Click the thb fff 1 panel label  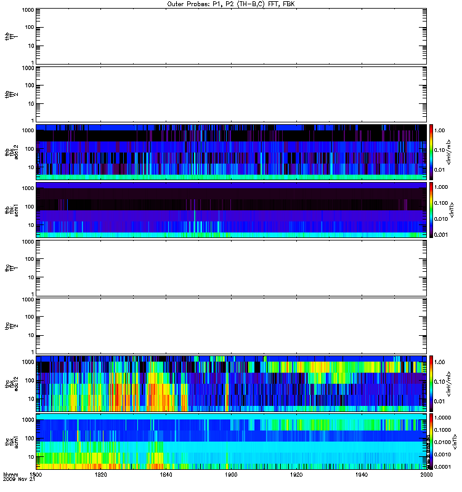(11, 36)
